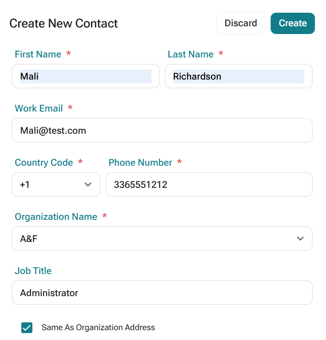
Task: Click the chevron arrow in Organization Name selector
Action: 300,239
